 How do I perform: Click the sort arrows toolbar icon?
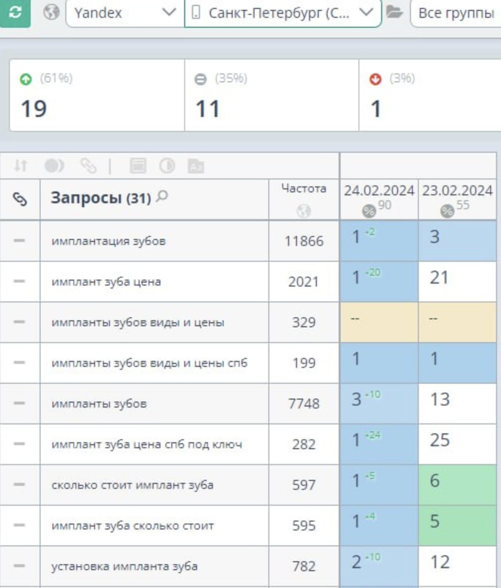tap(21, 166)
